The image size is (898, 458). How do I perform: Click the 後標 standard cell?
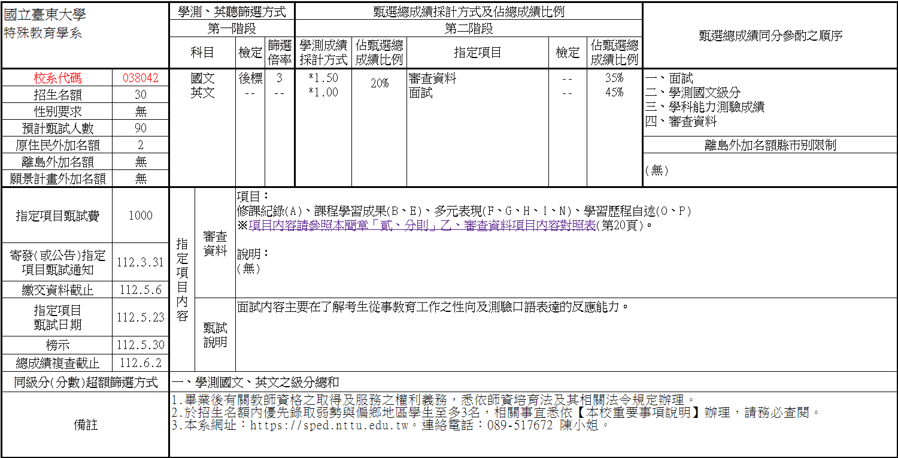[x=250, y=78]
